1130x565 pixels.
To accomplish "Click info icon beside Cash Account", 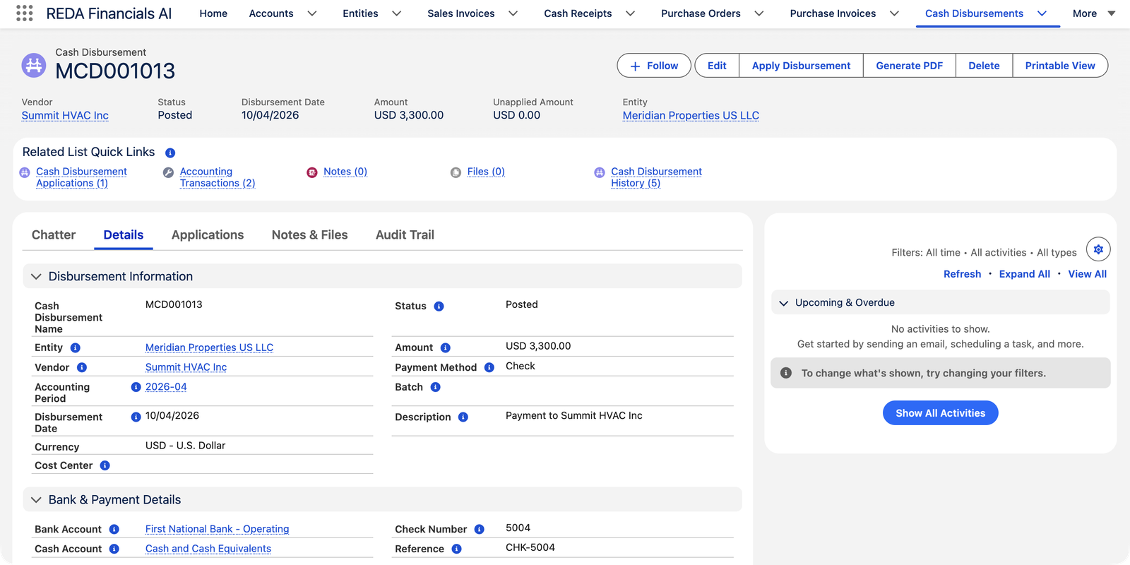I will 114,549.
